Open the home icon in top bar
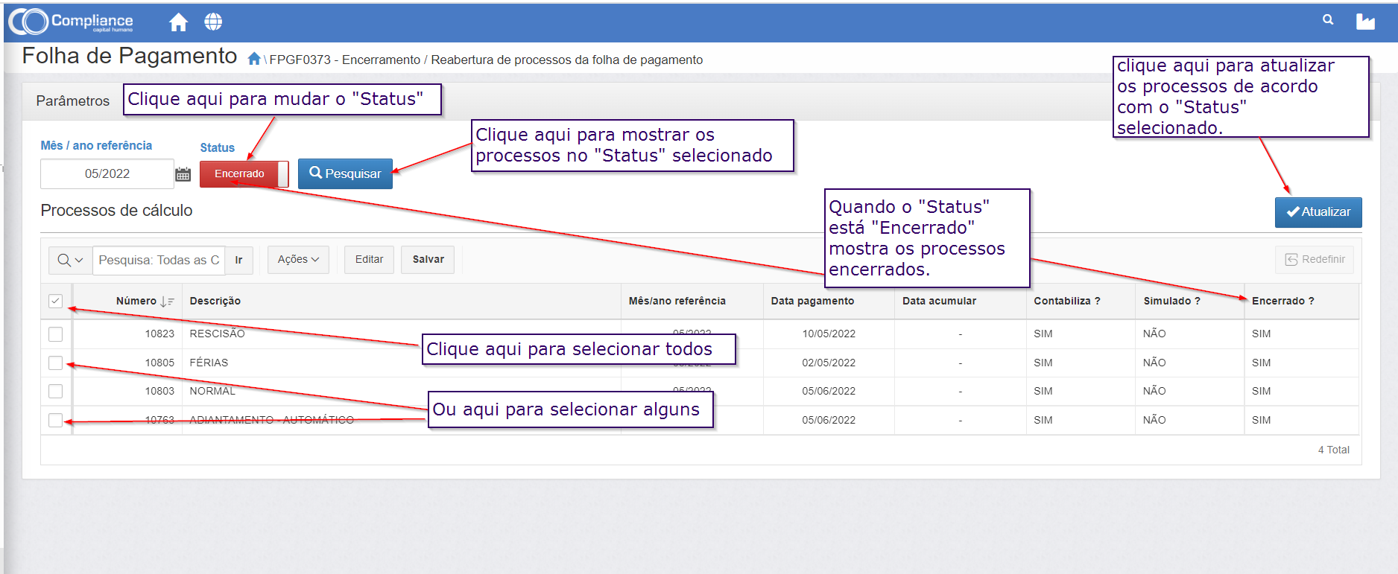 pos(178,22)
